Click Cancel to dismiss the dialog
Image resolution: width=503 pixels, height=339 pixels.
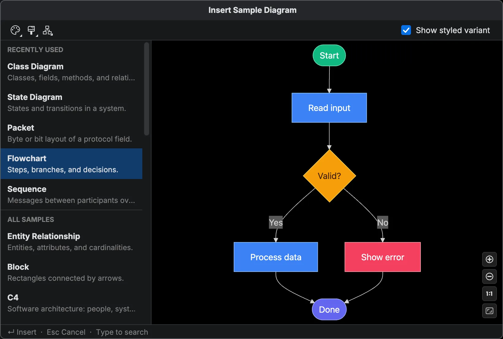tap(66, 332)
